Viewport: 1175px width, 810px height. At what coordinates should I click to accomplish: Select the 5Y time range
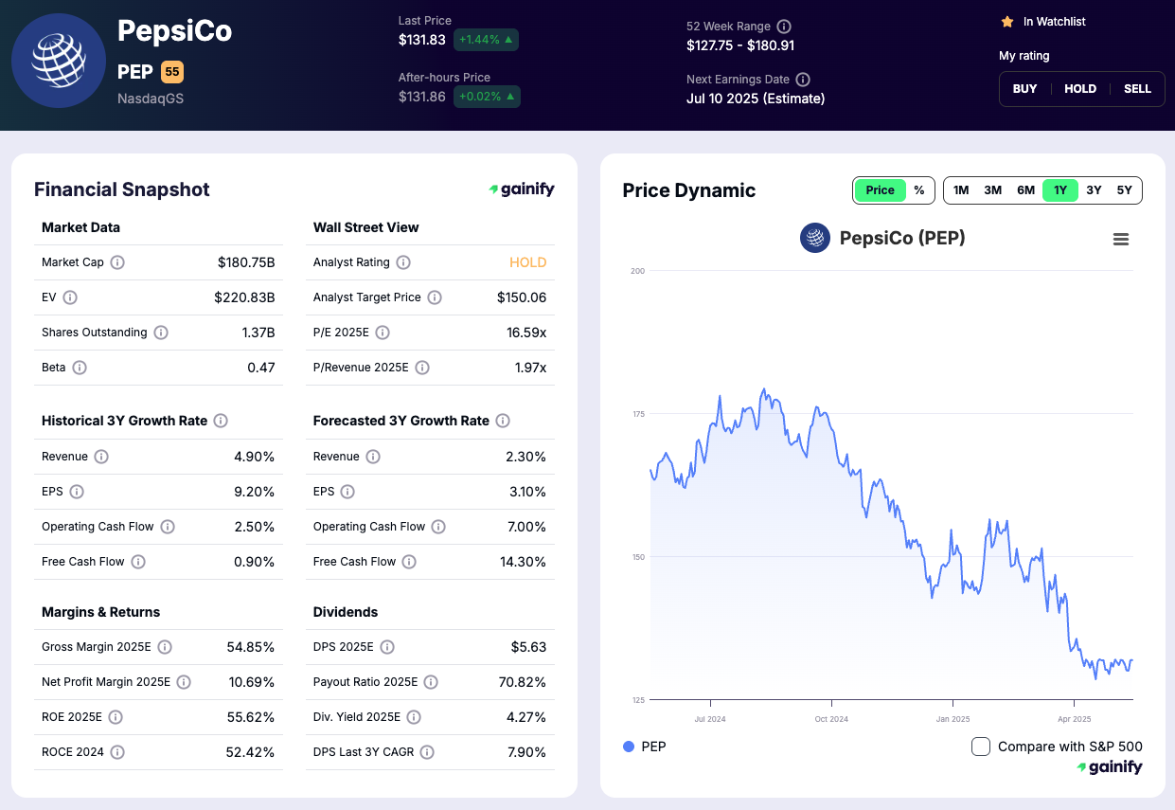click(1125, 190)
